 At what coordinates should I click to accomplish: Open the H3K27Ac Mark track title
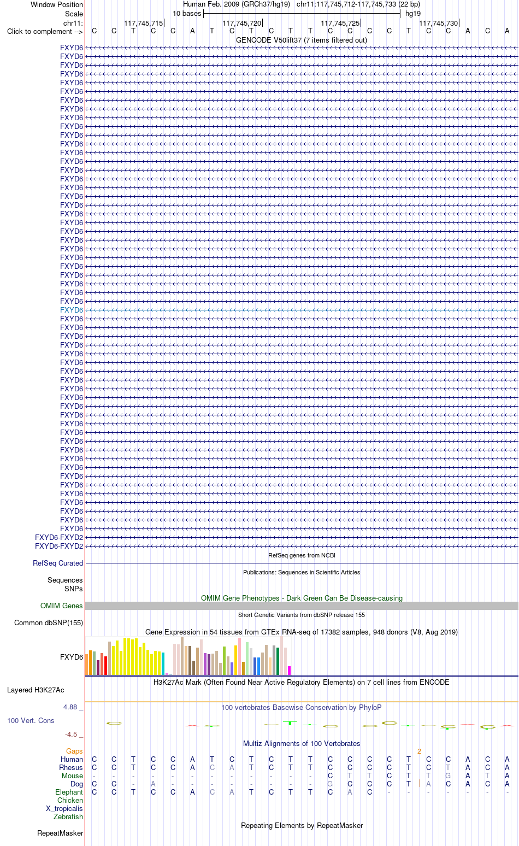(302, 682)
